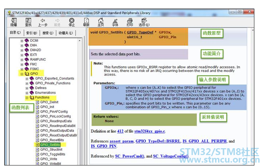Screen dimensions: 263x168
Task: Go to Home (主页) via toolbar icon
Action: point(101,22)
